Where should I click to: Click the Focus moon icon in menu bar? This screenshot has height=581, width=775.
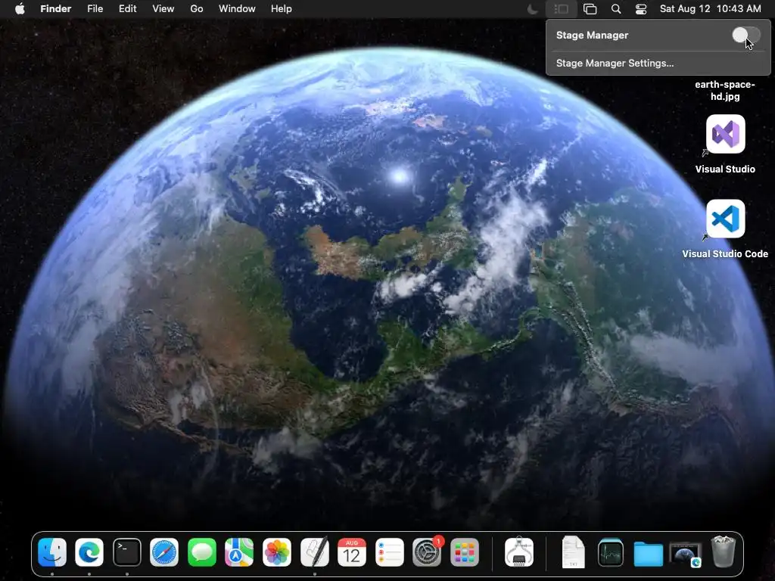[x=533, y=9]
